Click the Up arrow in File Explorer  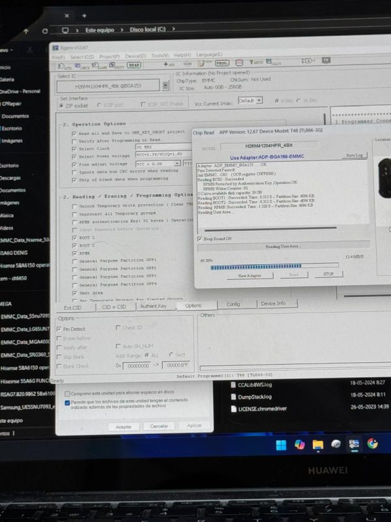26,31
